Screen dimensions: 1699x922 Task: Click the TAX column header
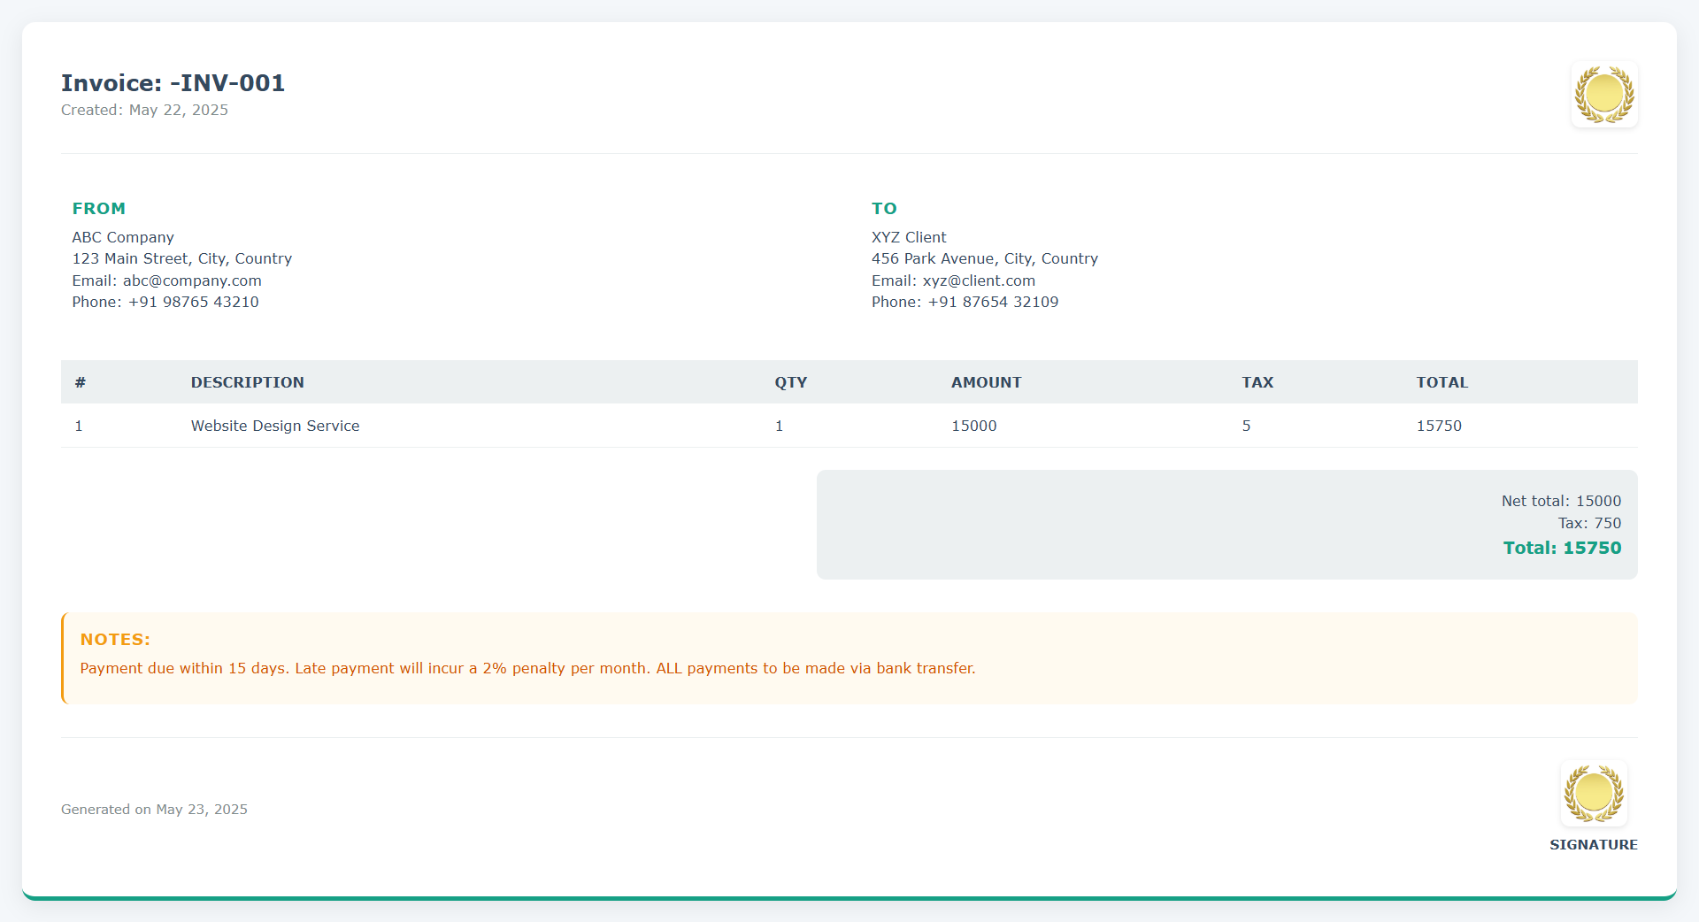tap(1257, 382)
